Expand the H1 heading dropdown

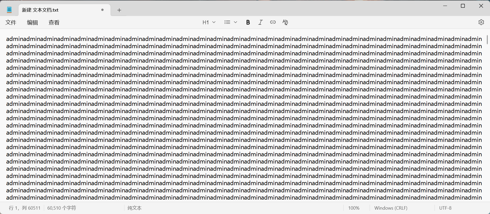pos(209,22)
